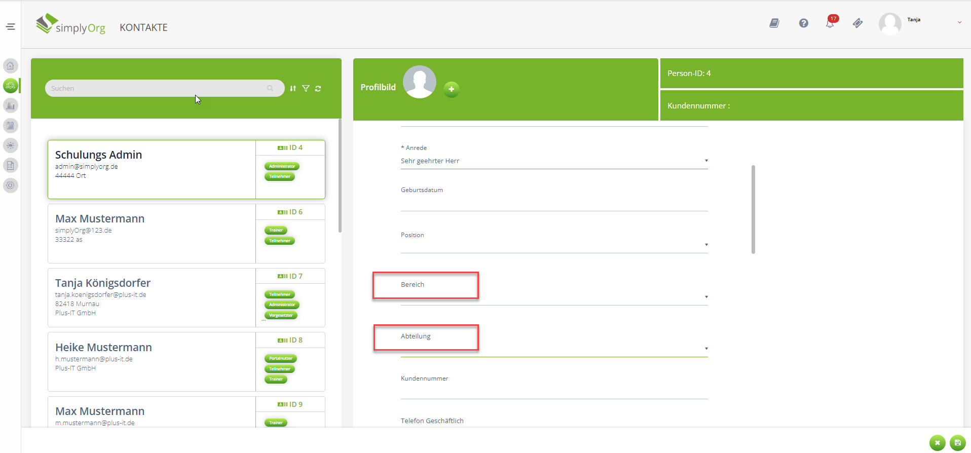Image resolution: width=971 pixels, height=453 pixels.
Task: Open the settings gear in the sidebar
Action: coord(10,185)
